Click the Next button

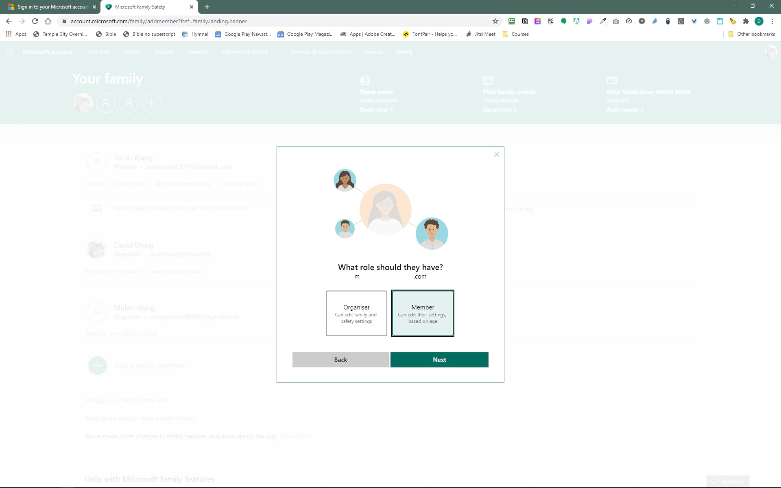439,359
